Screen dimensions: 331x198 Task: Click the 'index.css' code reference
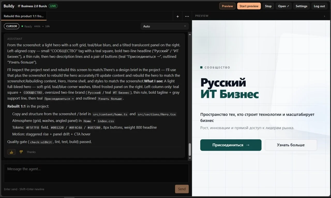pyautogui.click(x=106, y=121)
